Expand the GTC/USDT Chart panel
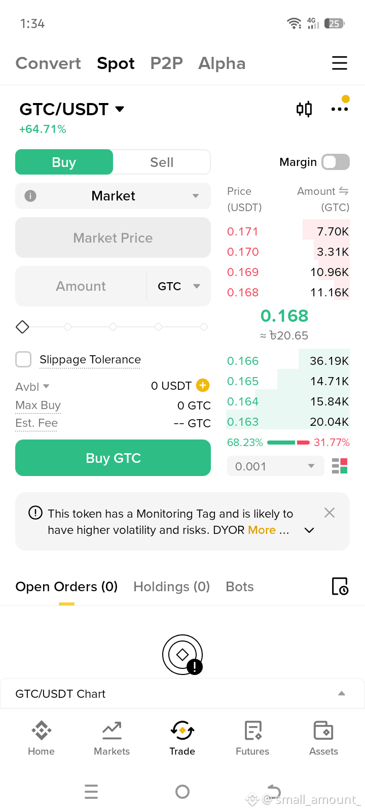Image resolution: width=365 pixels, height=812 pixels. [x=182, y=694]
